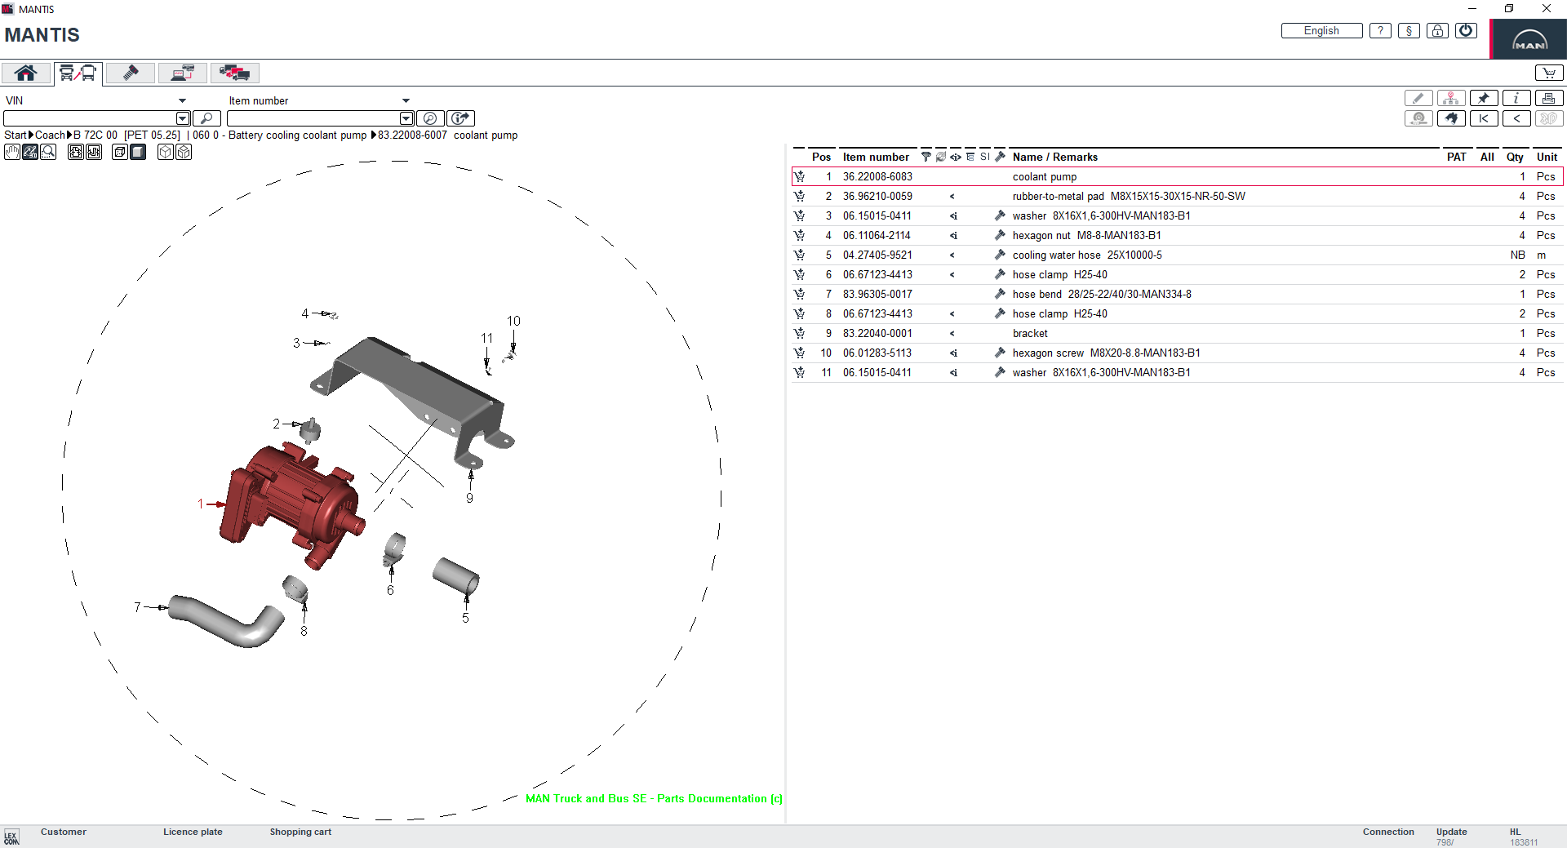Open the VIN selection dropdown
Viewport: 1567px width, 848px height.
point(181,100)
